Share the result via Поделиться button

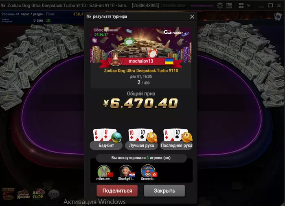coord(117,191)
